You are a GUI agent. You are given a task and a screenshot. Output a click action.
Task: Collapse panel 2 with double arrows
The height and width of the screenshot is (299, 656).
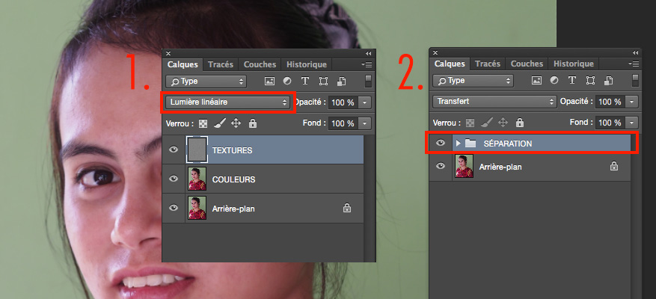[635, 52]
